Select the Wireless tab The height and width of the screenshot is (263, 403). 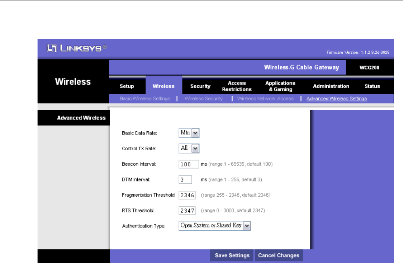coord(164,86)
